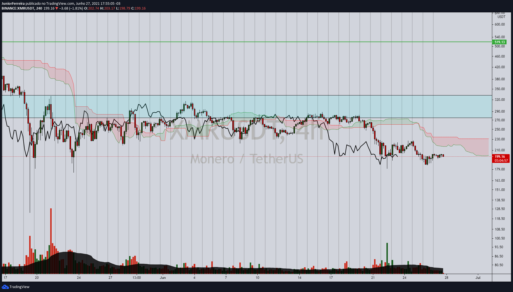
Task: Click the 600.00 price axis label
Action: coord(500,24)
